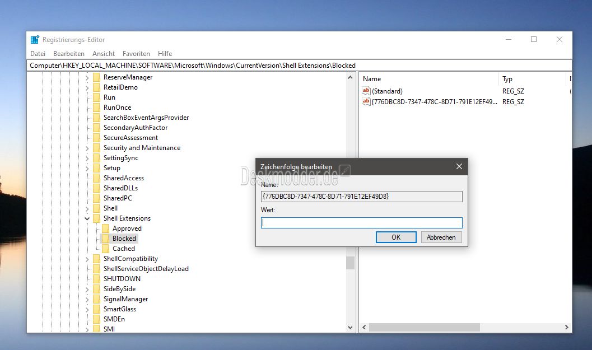Screen dimensions: 592x350
Task: Open the Favoriten menu
Action: tap(136, 54)
